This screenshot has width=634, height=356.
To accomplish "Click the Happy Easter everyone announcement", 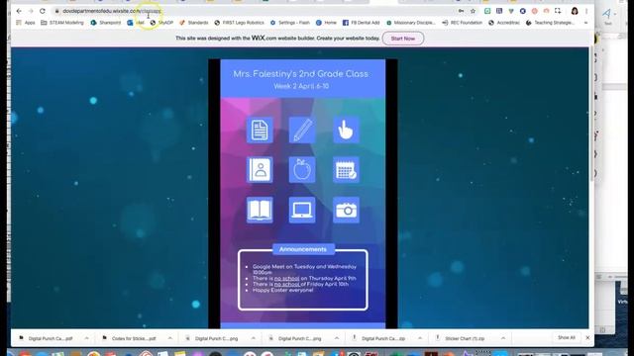I will (x=282, y=290).
